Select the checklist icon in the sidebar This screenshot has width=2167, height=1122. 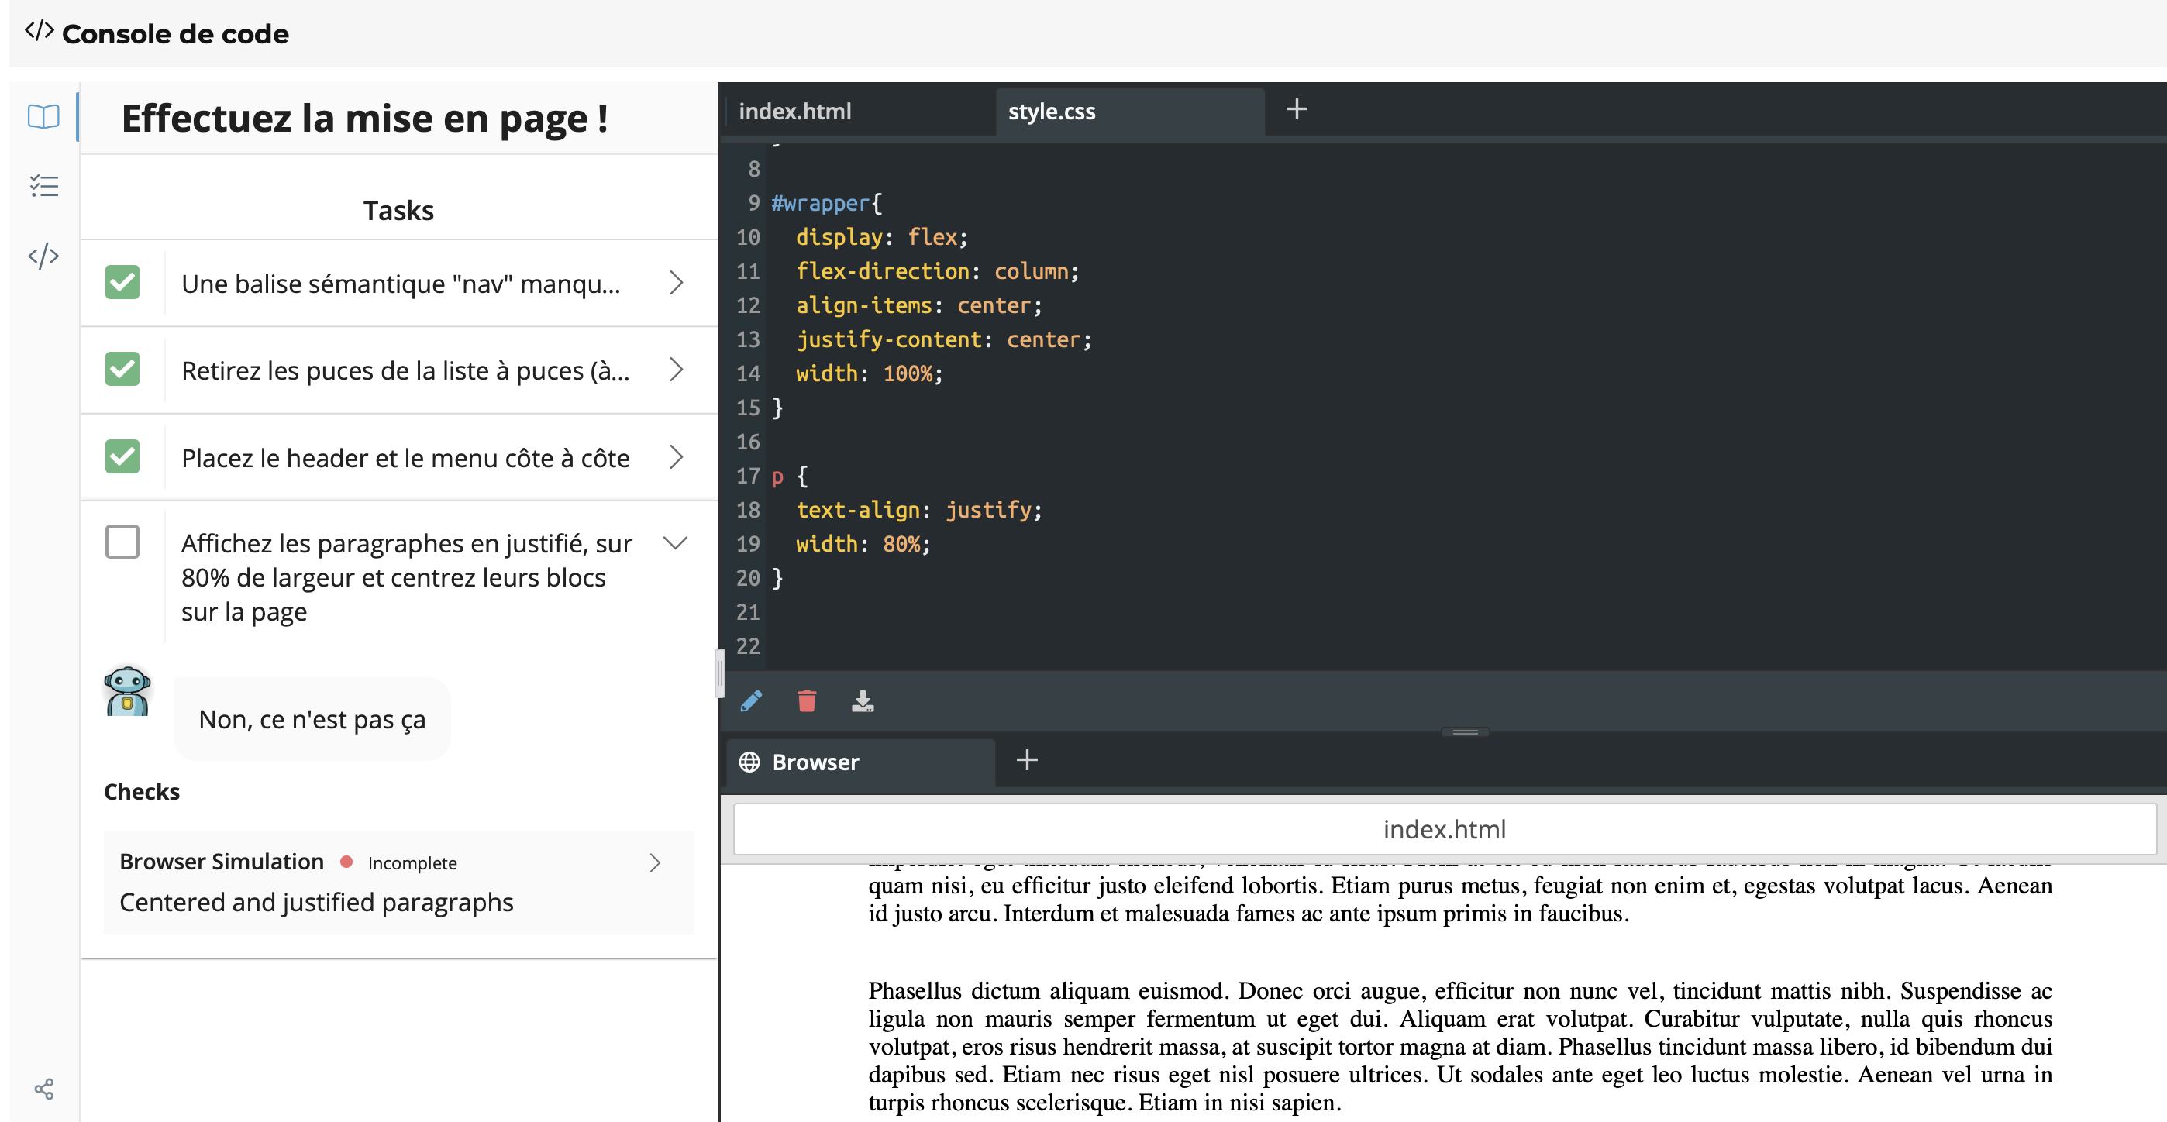[43, 186]
